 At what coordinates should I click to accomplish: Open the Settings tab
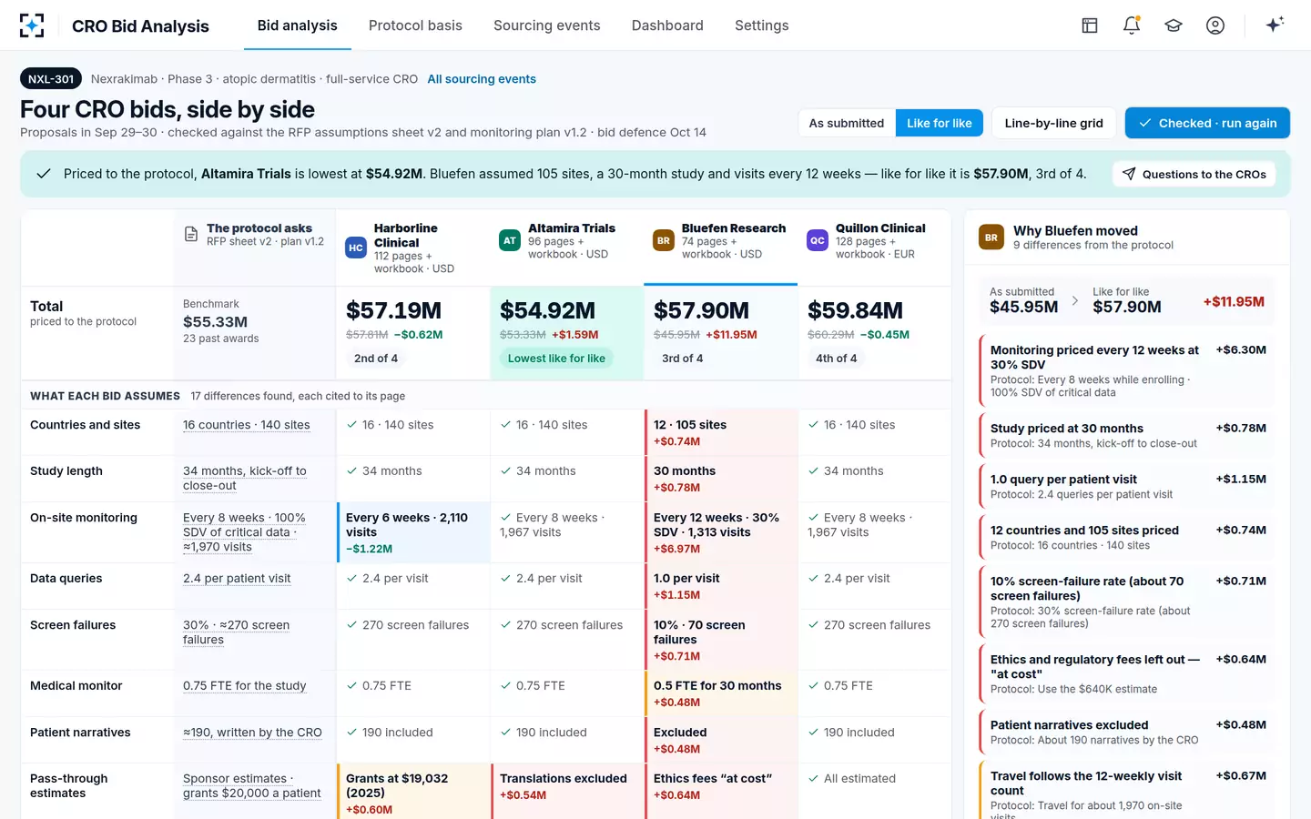[x=762, y=25]
